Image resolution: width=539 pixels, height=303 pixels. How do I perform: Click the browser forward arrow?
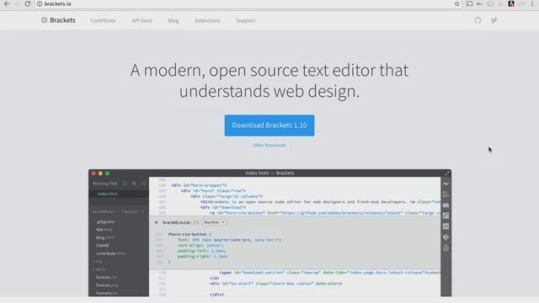(x=17, y=3)
